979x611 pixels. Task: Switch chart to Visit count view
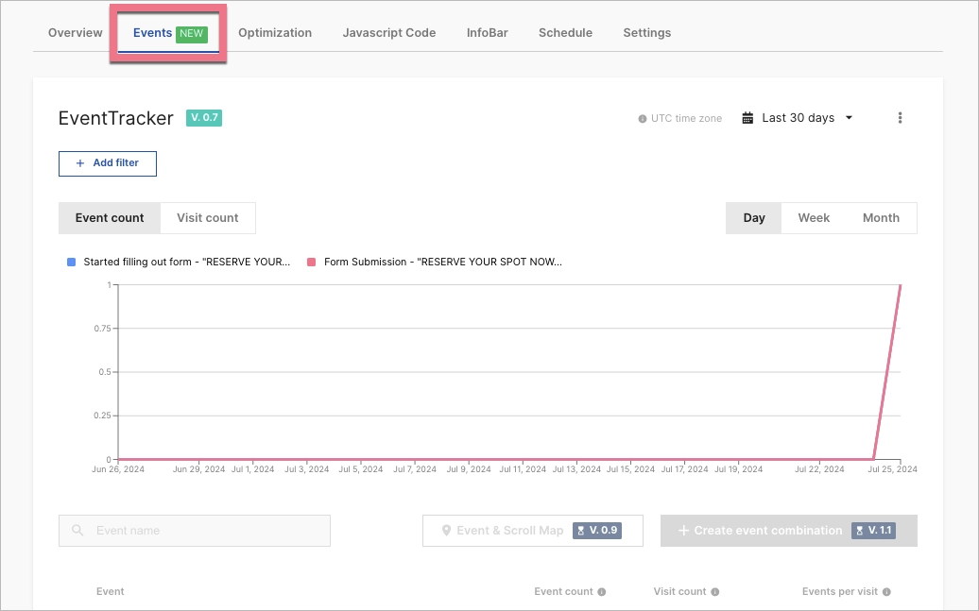tap(208, 218)
